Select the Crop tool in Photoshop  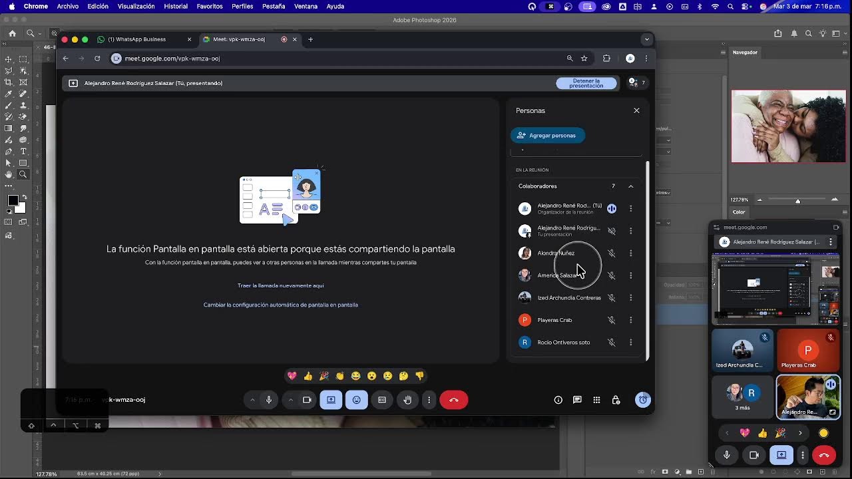pos(8,82)
